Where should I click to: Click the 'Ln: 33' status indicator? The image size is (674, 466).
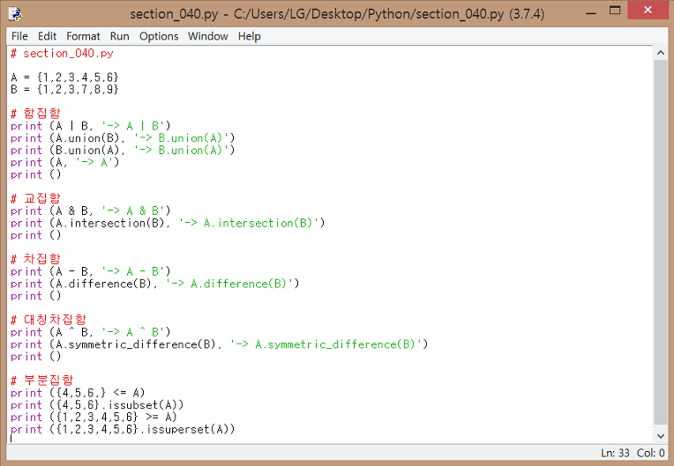615,453
